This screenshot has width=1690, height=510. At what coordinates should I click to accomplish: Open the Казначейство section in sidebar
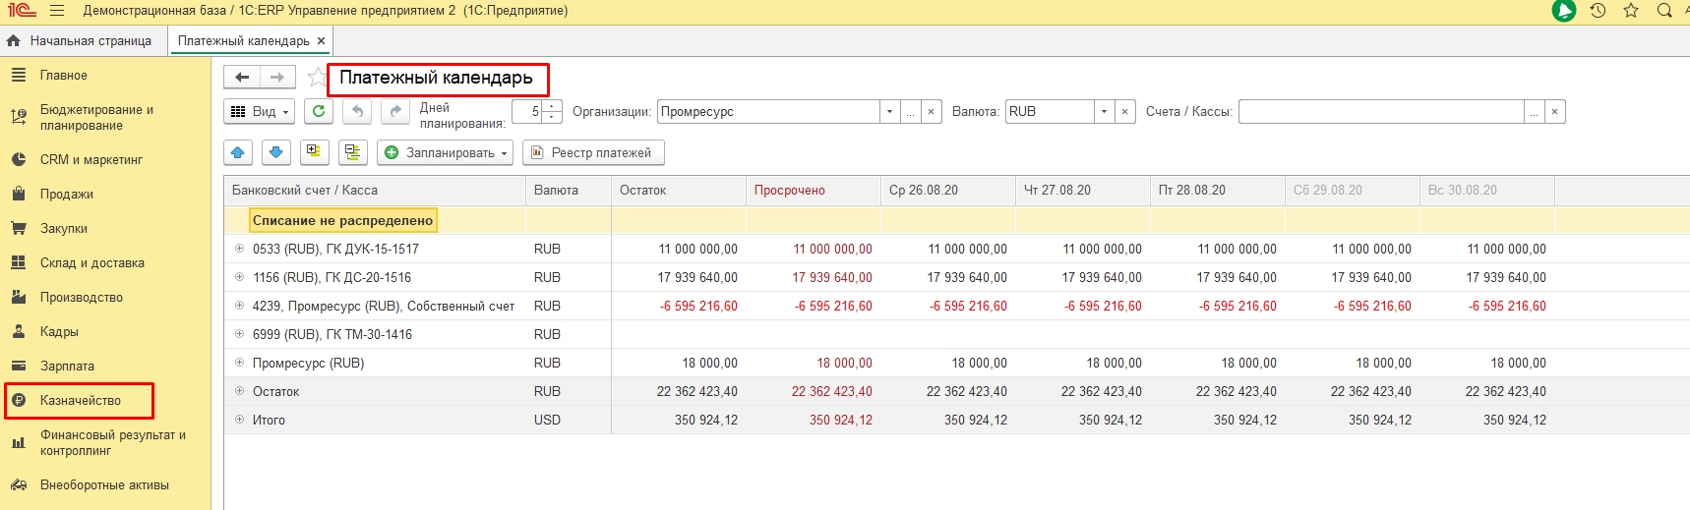point(80,401)
